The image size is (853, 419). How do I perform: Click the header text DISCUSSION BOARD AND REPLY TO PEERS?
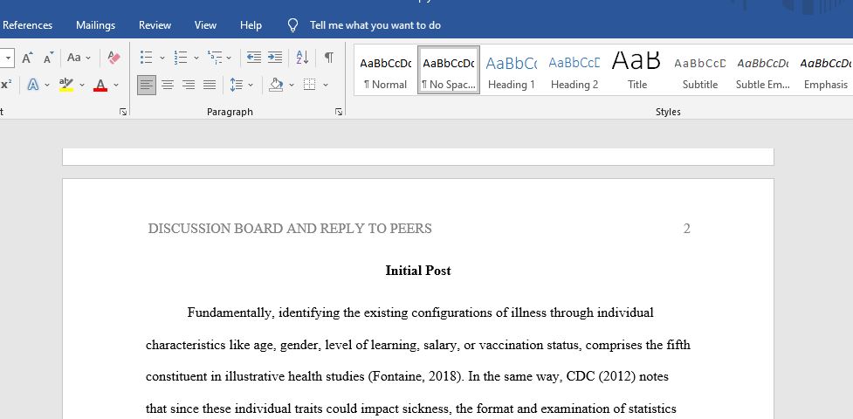click(x=290, y=229)
